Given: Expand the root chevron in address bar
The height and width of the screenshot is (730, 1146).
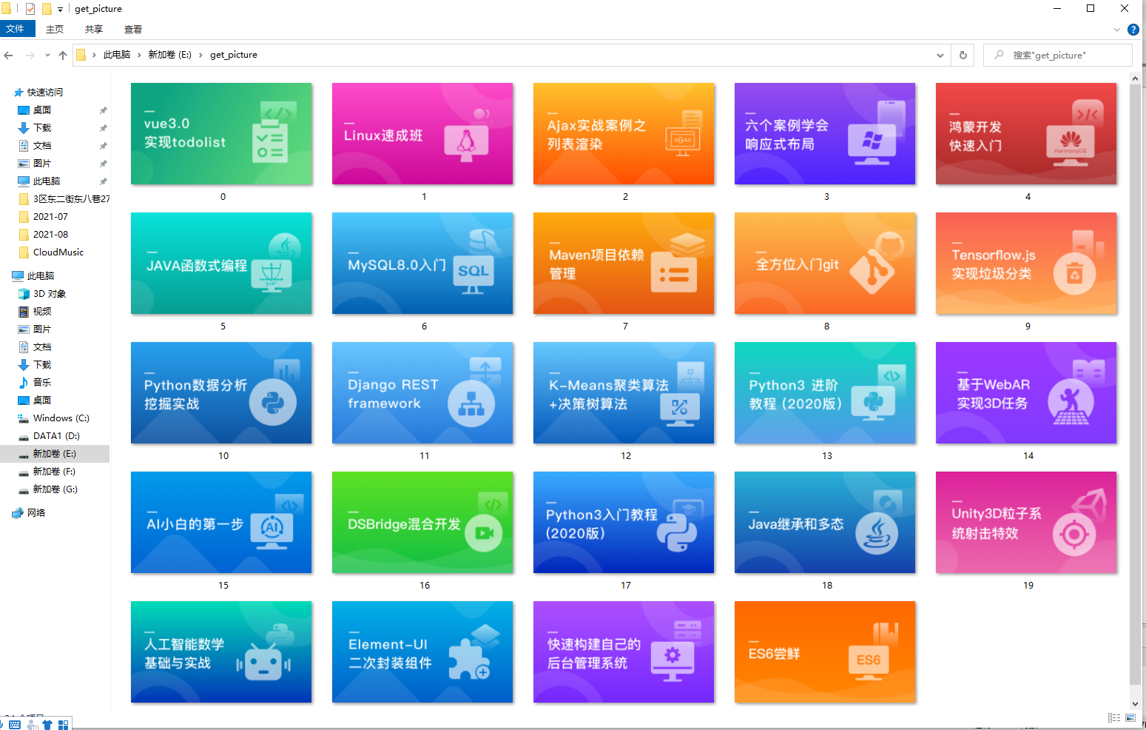Looking at the screenshot, I should tap(95, 55).
